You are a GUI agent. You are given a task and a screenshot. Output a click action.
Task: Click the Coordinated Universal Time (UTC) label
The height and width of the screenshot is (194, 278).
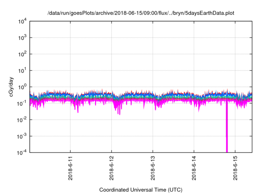tap(141, 190)
